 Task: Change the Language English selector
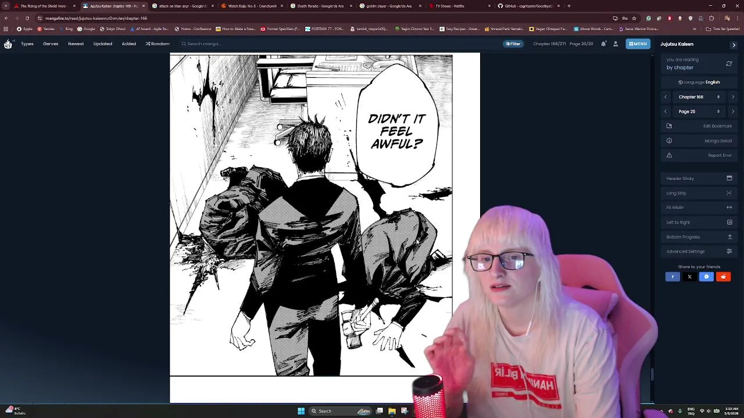[x=699, y=82]
